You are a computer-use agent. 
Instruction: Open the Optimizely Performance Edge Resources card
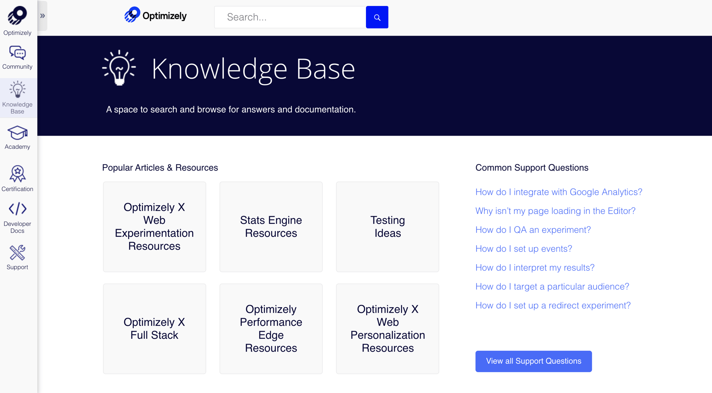point(271,329)
